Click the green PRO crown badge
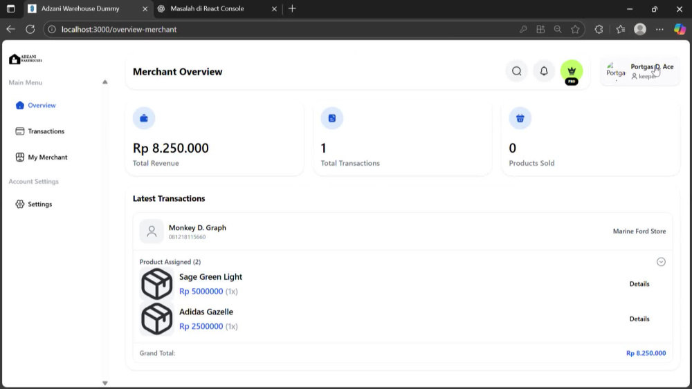692x389 pixels. [572, 72]
